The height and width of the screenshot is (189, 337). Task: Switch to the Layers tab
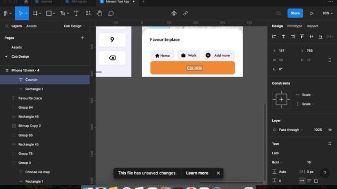point(16,26)
